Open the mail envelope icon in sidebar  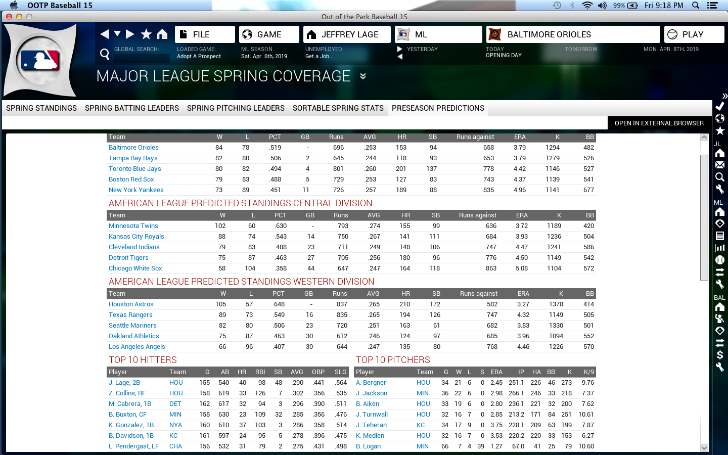point(720,165)
